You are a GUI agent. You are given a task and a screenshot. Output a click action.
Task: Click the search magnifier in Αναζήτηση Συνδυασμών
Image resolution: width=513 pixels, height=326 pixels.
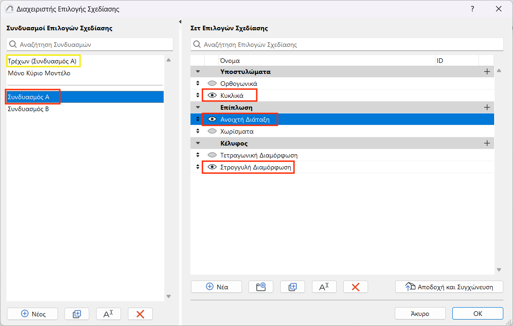coord(13,44)
